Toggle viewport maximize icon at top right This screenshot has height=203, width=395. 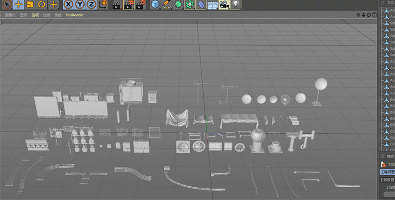pos(374,15)
